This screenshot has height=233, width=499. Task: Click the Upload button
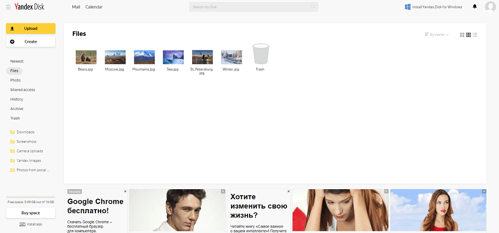(x=30, y=28)
